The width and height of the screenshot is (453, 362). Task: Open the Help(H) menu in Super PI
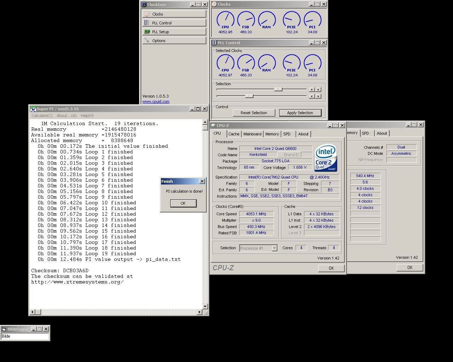87,116
